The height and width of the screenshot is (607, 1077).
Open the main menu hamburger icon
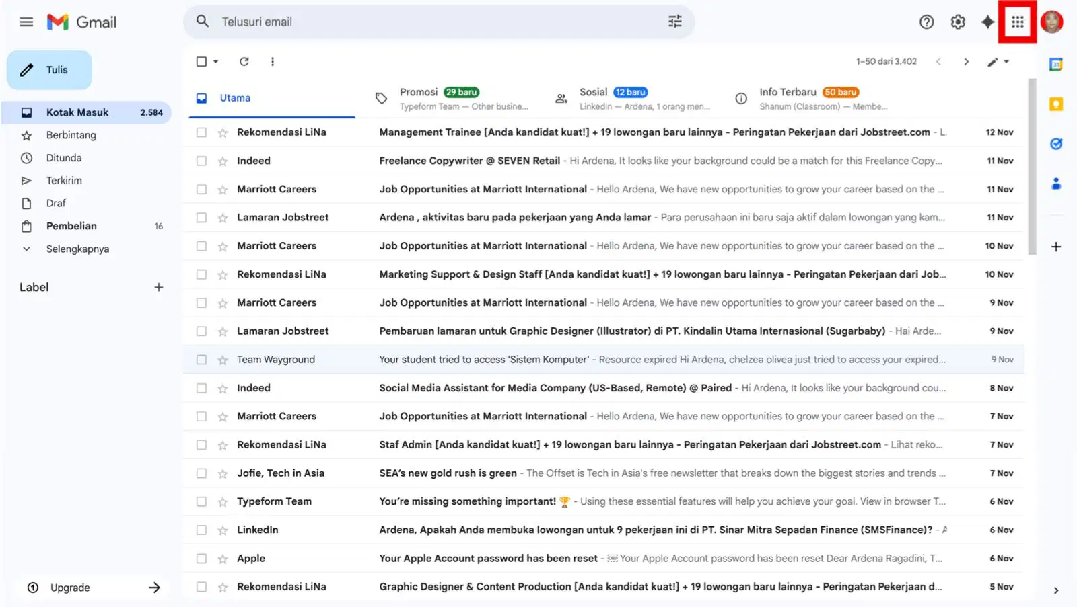[x=26, y=22]
